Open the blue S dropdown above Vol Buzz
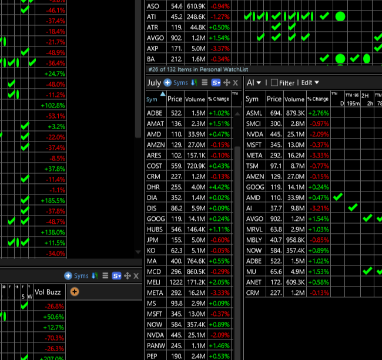382x360 pixels. click(116, 276)
